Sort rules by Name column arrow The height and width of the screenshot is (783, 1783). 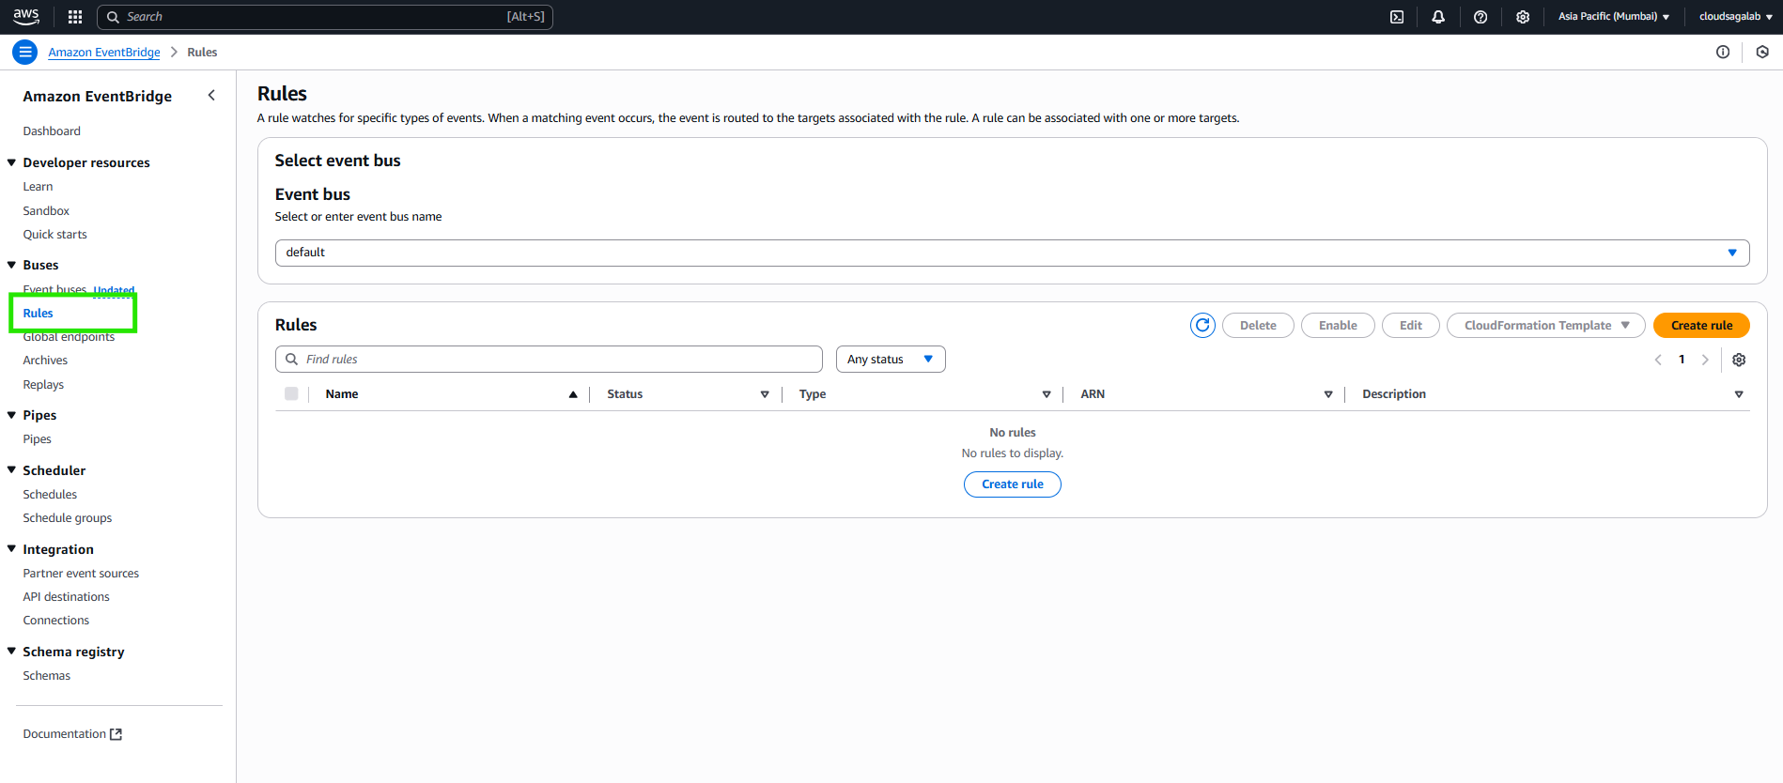tap(573, 394)
